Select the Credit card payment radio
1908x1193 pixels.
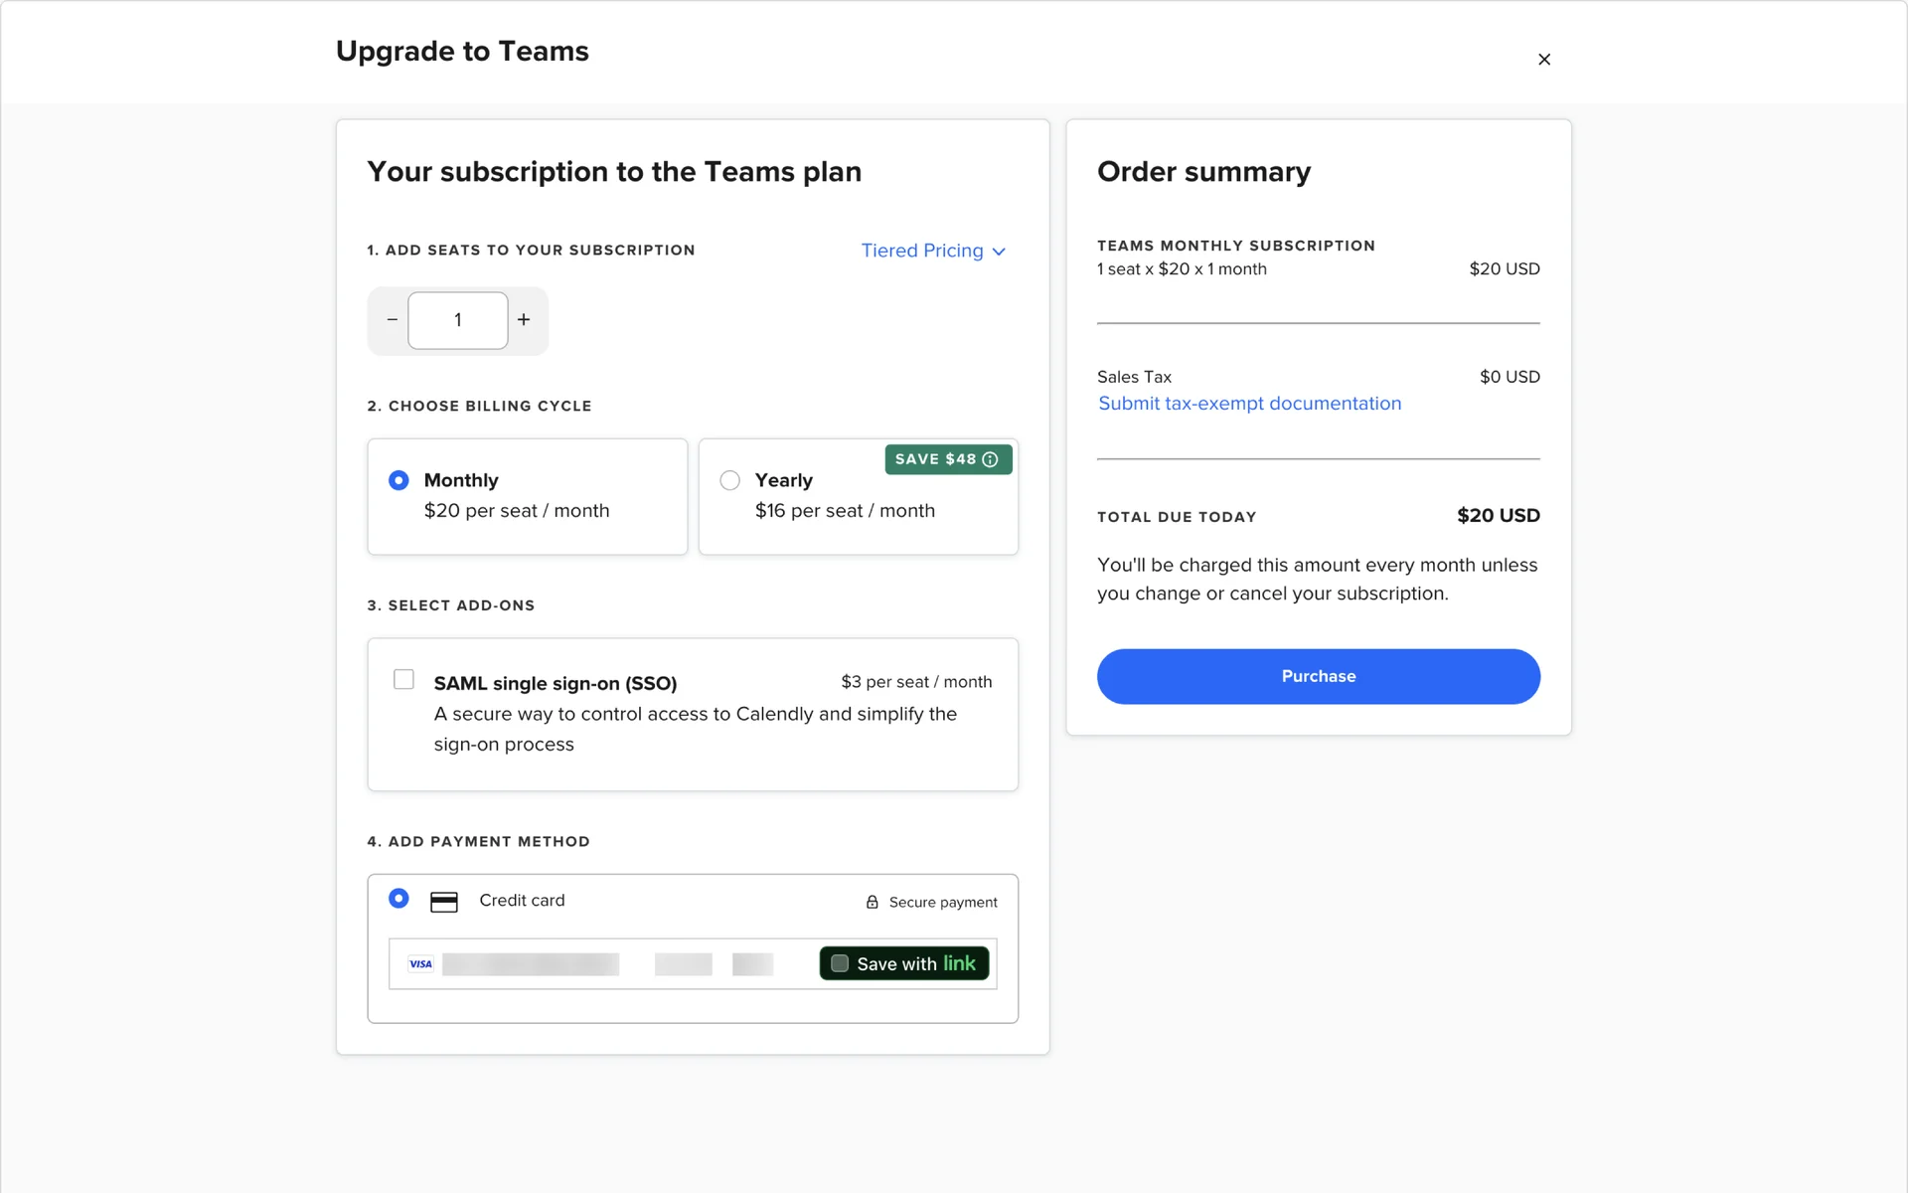[x=398, y=899]
